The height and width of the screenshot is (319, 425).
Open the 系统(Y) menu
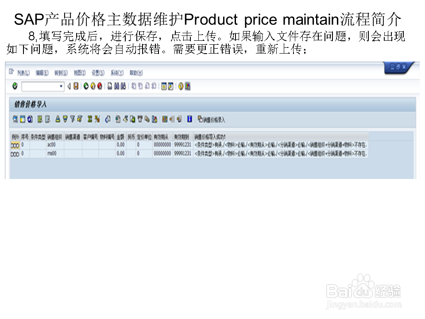(117, 73)
